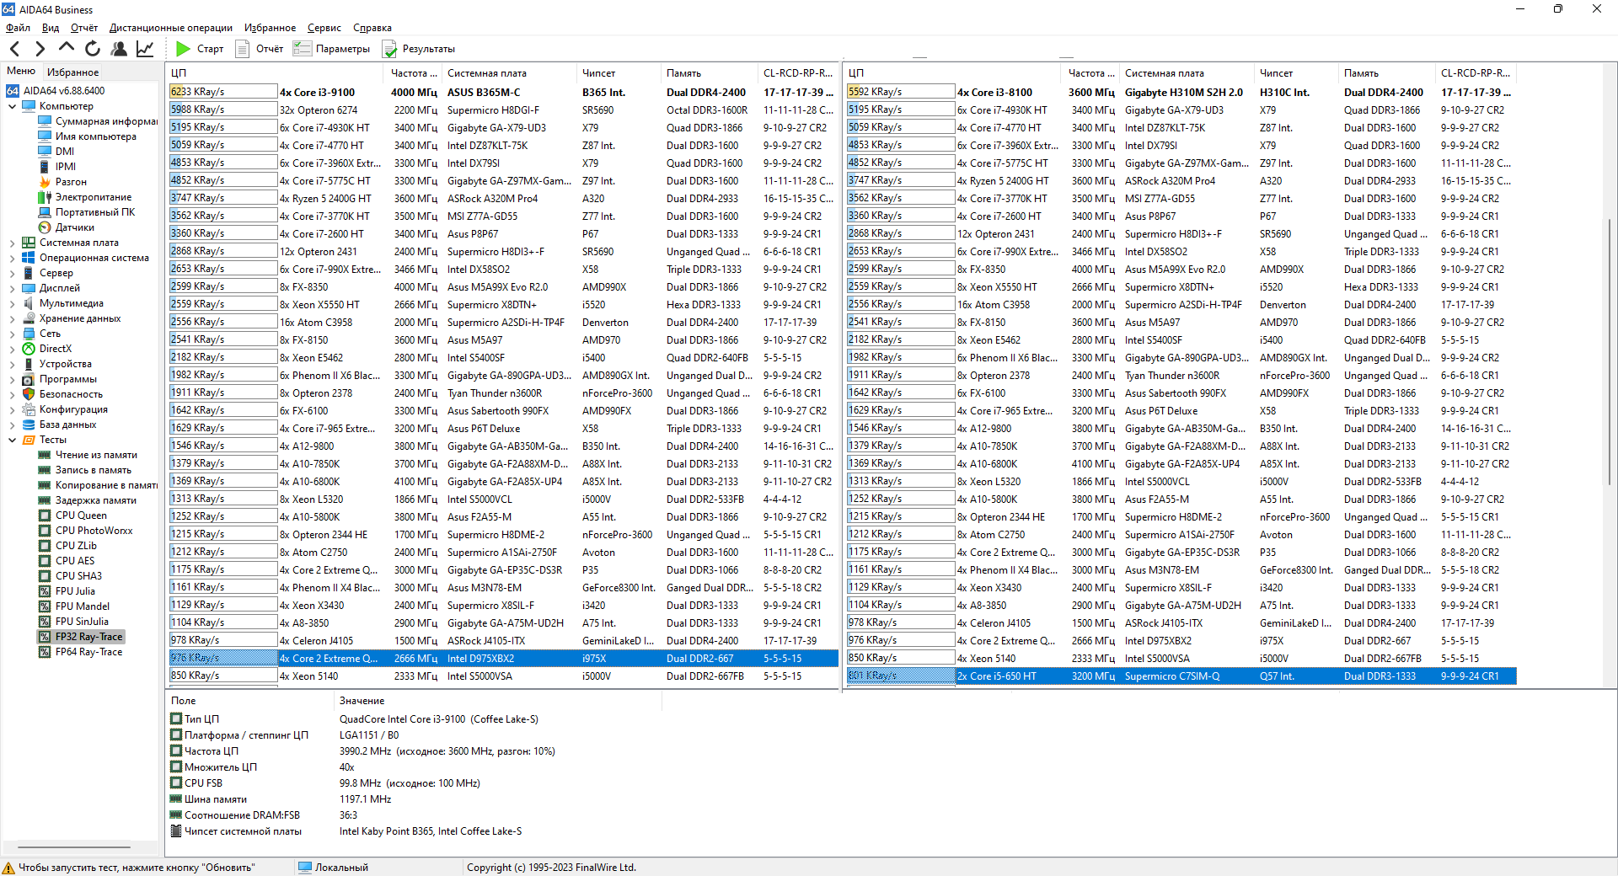
Task: Select the CPU SHA3 benchmark
Action: click(71, 576)
